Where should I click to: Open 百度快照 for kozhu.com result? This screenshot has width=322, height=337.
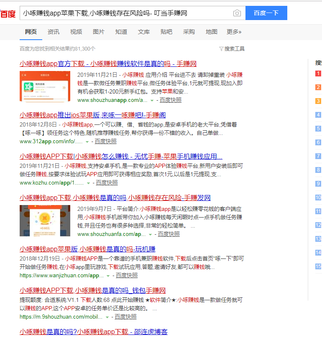tap(107, 182)
